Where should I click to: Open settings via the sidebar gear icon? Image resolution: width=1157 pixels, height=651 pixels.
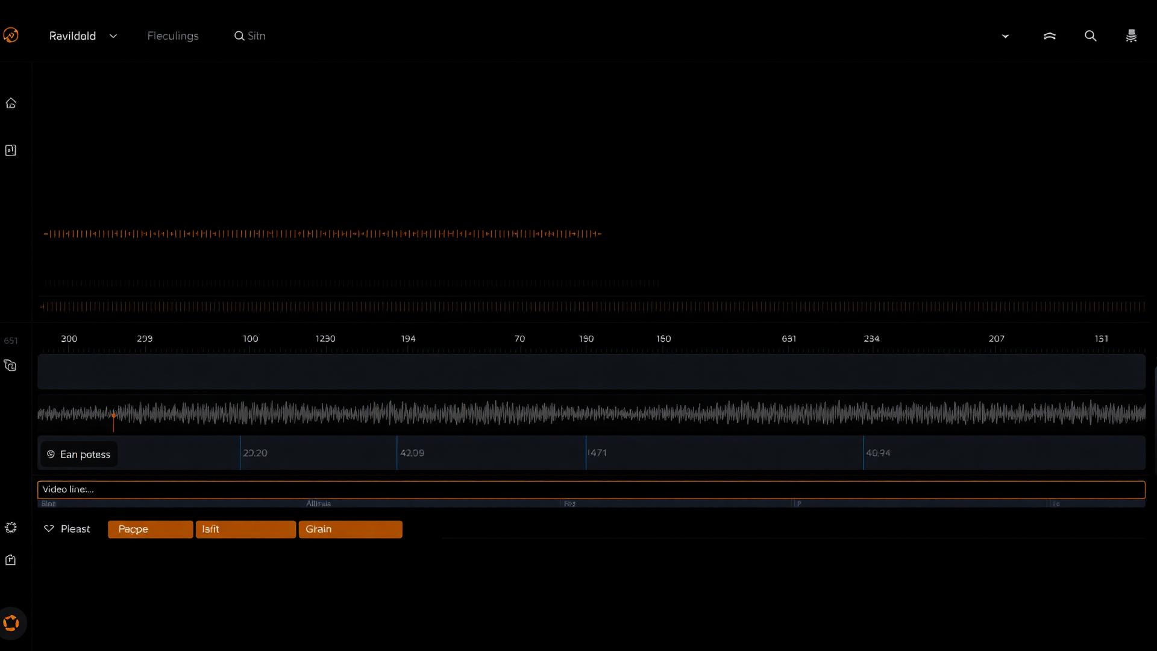(11, 528)
